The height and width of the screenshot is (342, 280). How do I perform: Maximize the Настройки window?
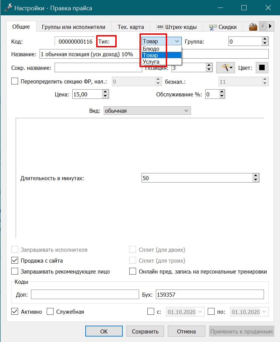pyautogui.click(x=244, y=8)
